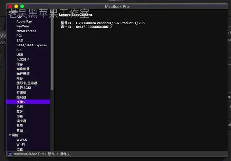Open SATA/SATA Express entry
This screenshot has width=231, height=161.
[x=31, y=45]
